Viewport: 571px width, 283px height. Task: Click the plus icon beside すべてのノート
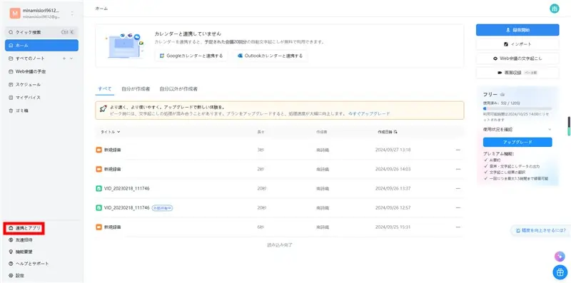pos(64,58)
